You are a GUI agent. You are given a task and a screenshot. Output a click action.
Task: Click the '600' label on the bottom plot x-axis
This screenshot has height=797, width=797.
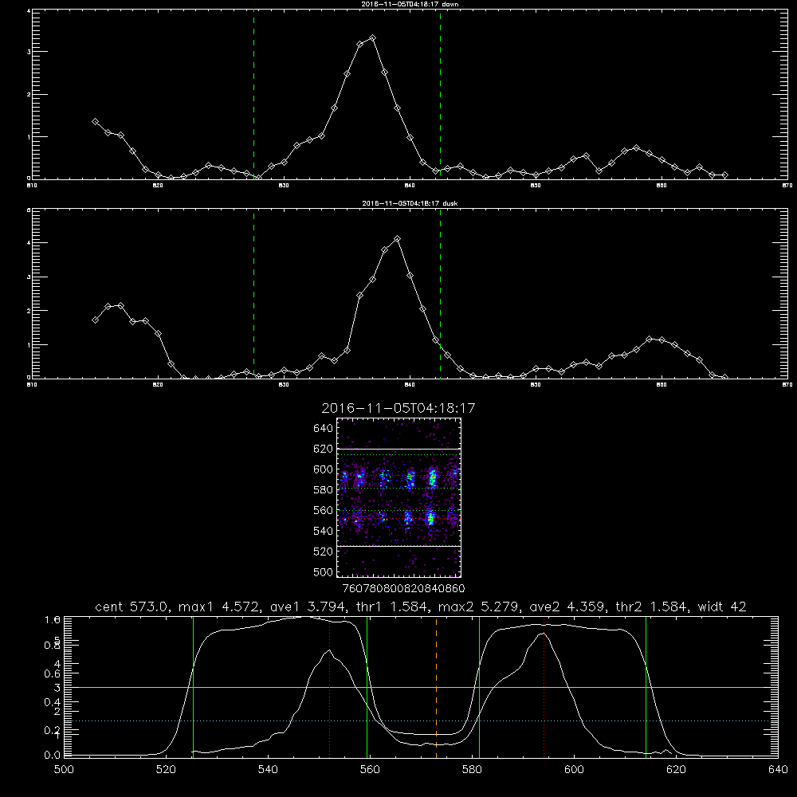click(574, 770)
